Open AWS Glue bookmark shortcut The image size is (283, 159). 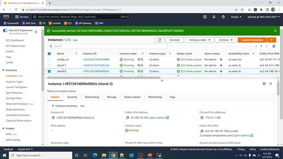pyautogui.click(x=29, y=23)
